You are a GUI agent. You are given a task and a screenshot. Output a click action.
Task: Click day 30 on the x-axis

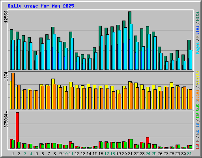(183, 154)
